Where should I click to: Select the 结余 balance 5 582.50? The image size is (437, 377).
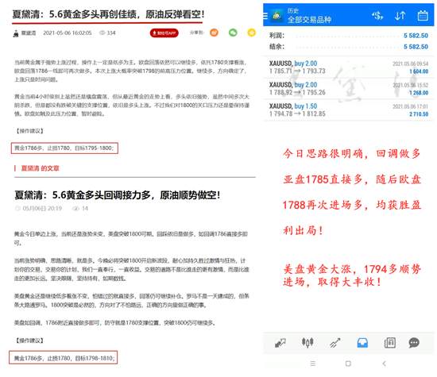tap(416, 47)
